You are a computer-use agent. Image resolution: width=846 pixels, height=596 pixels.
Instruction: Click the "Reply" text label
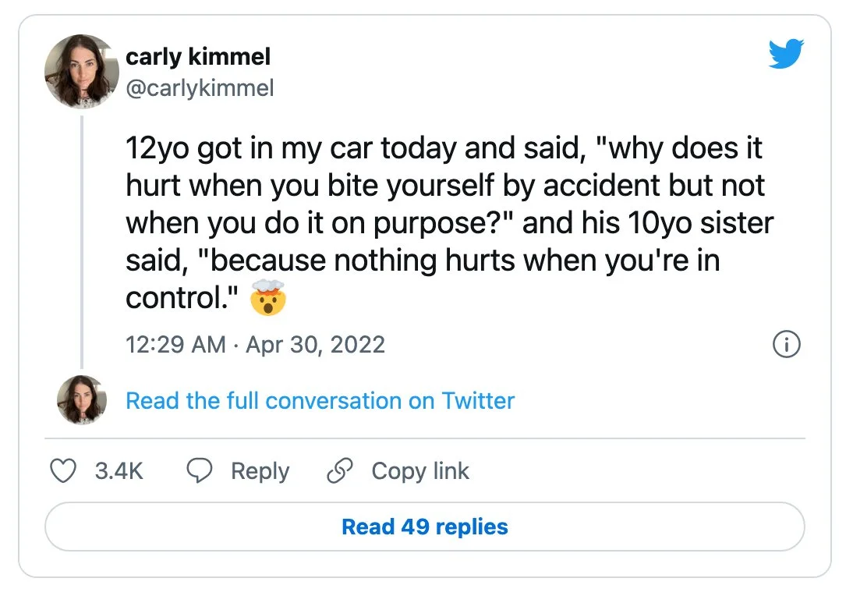click(260, 471)
